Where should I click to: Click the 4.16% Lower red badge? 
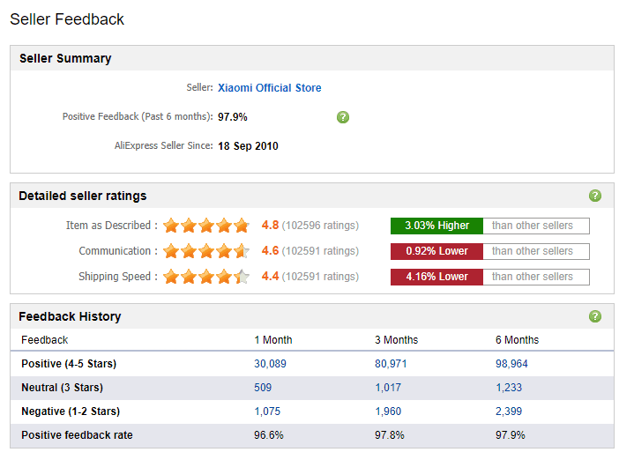(436, 277)
